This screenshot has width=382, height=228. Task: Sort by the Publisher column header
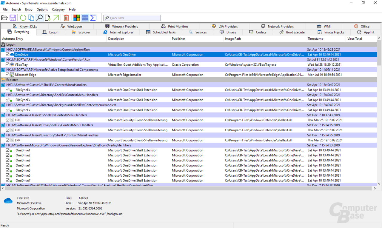pos(197,38)
